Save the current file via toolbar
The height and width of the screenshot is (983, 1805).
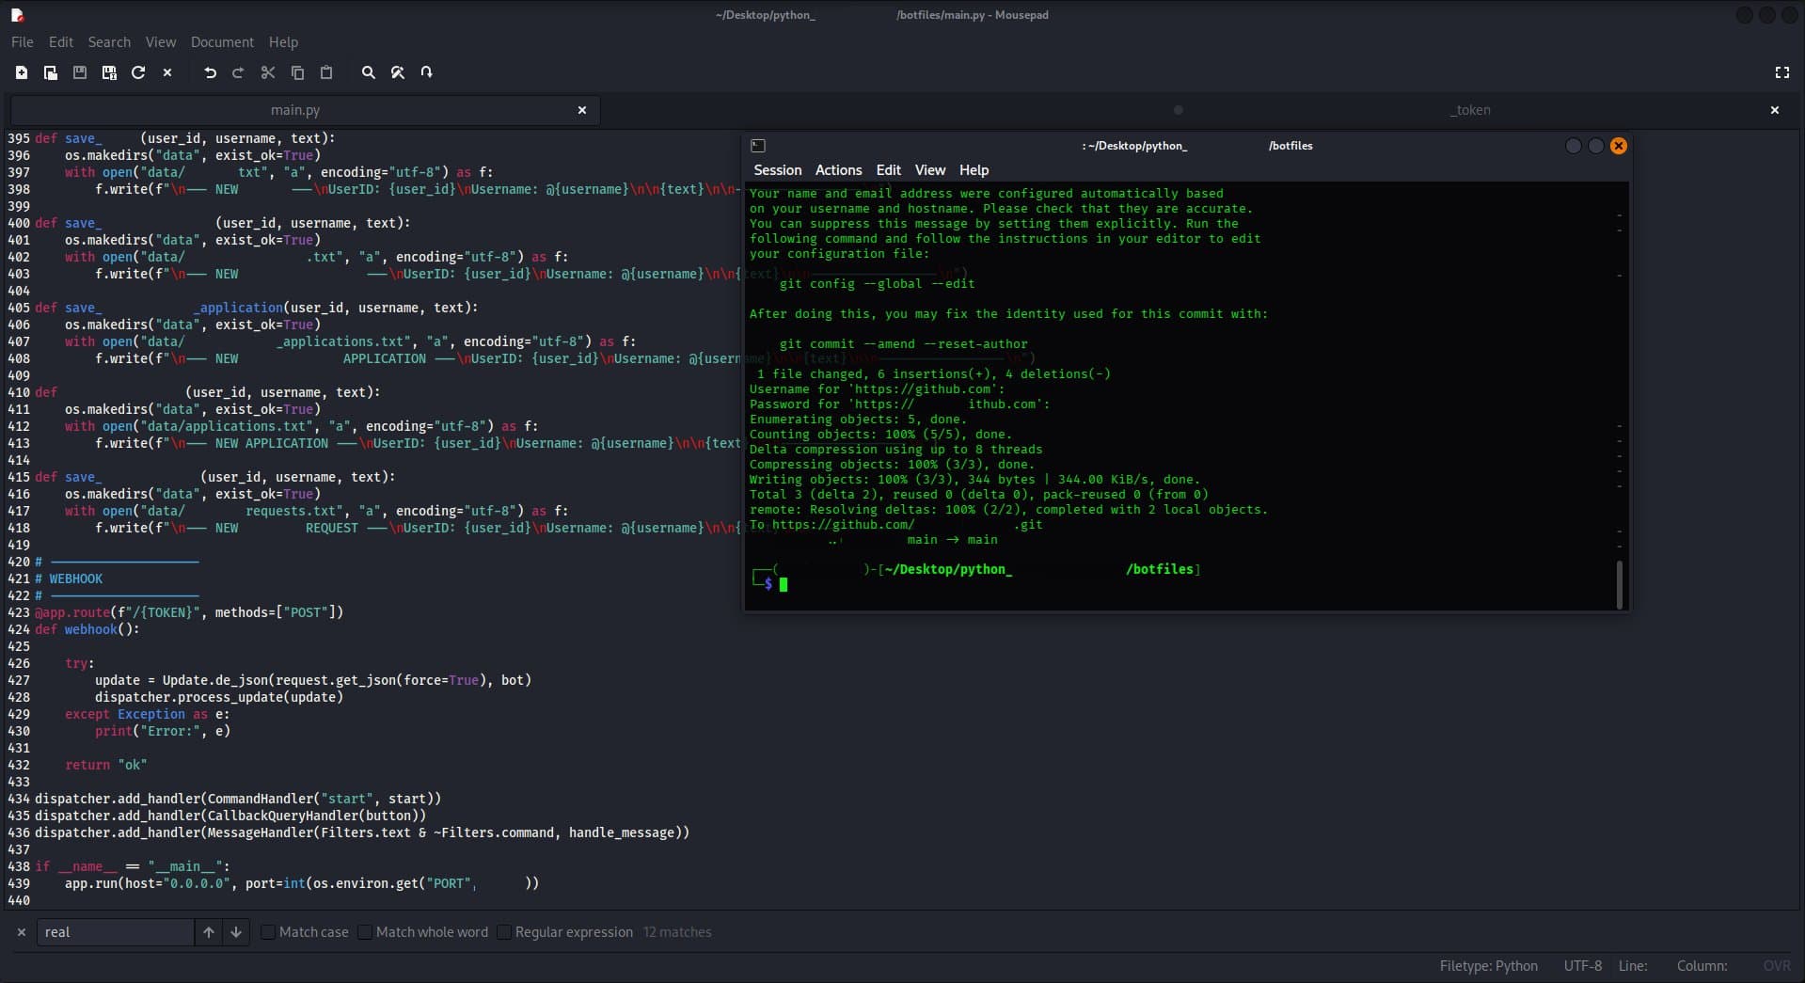click(80, 72)
